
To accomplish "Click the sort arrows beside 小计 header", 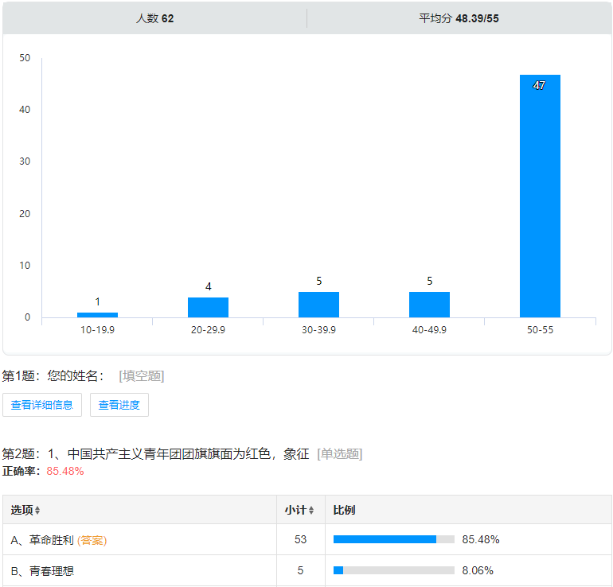I will point(311,510).
